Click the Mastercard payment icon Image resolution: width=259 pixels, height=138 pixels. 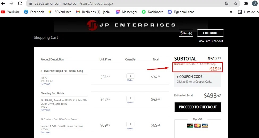197,126
